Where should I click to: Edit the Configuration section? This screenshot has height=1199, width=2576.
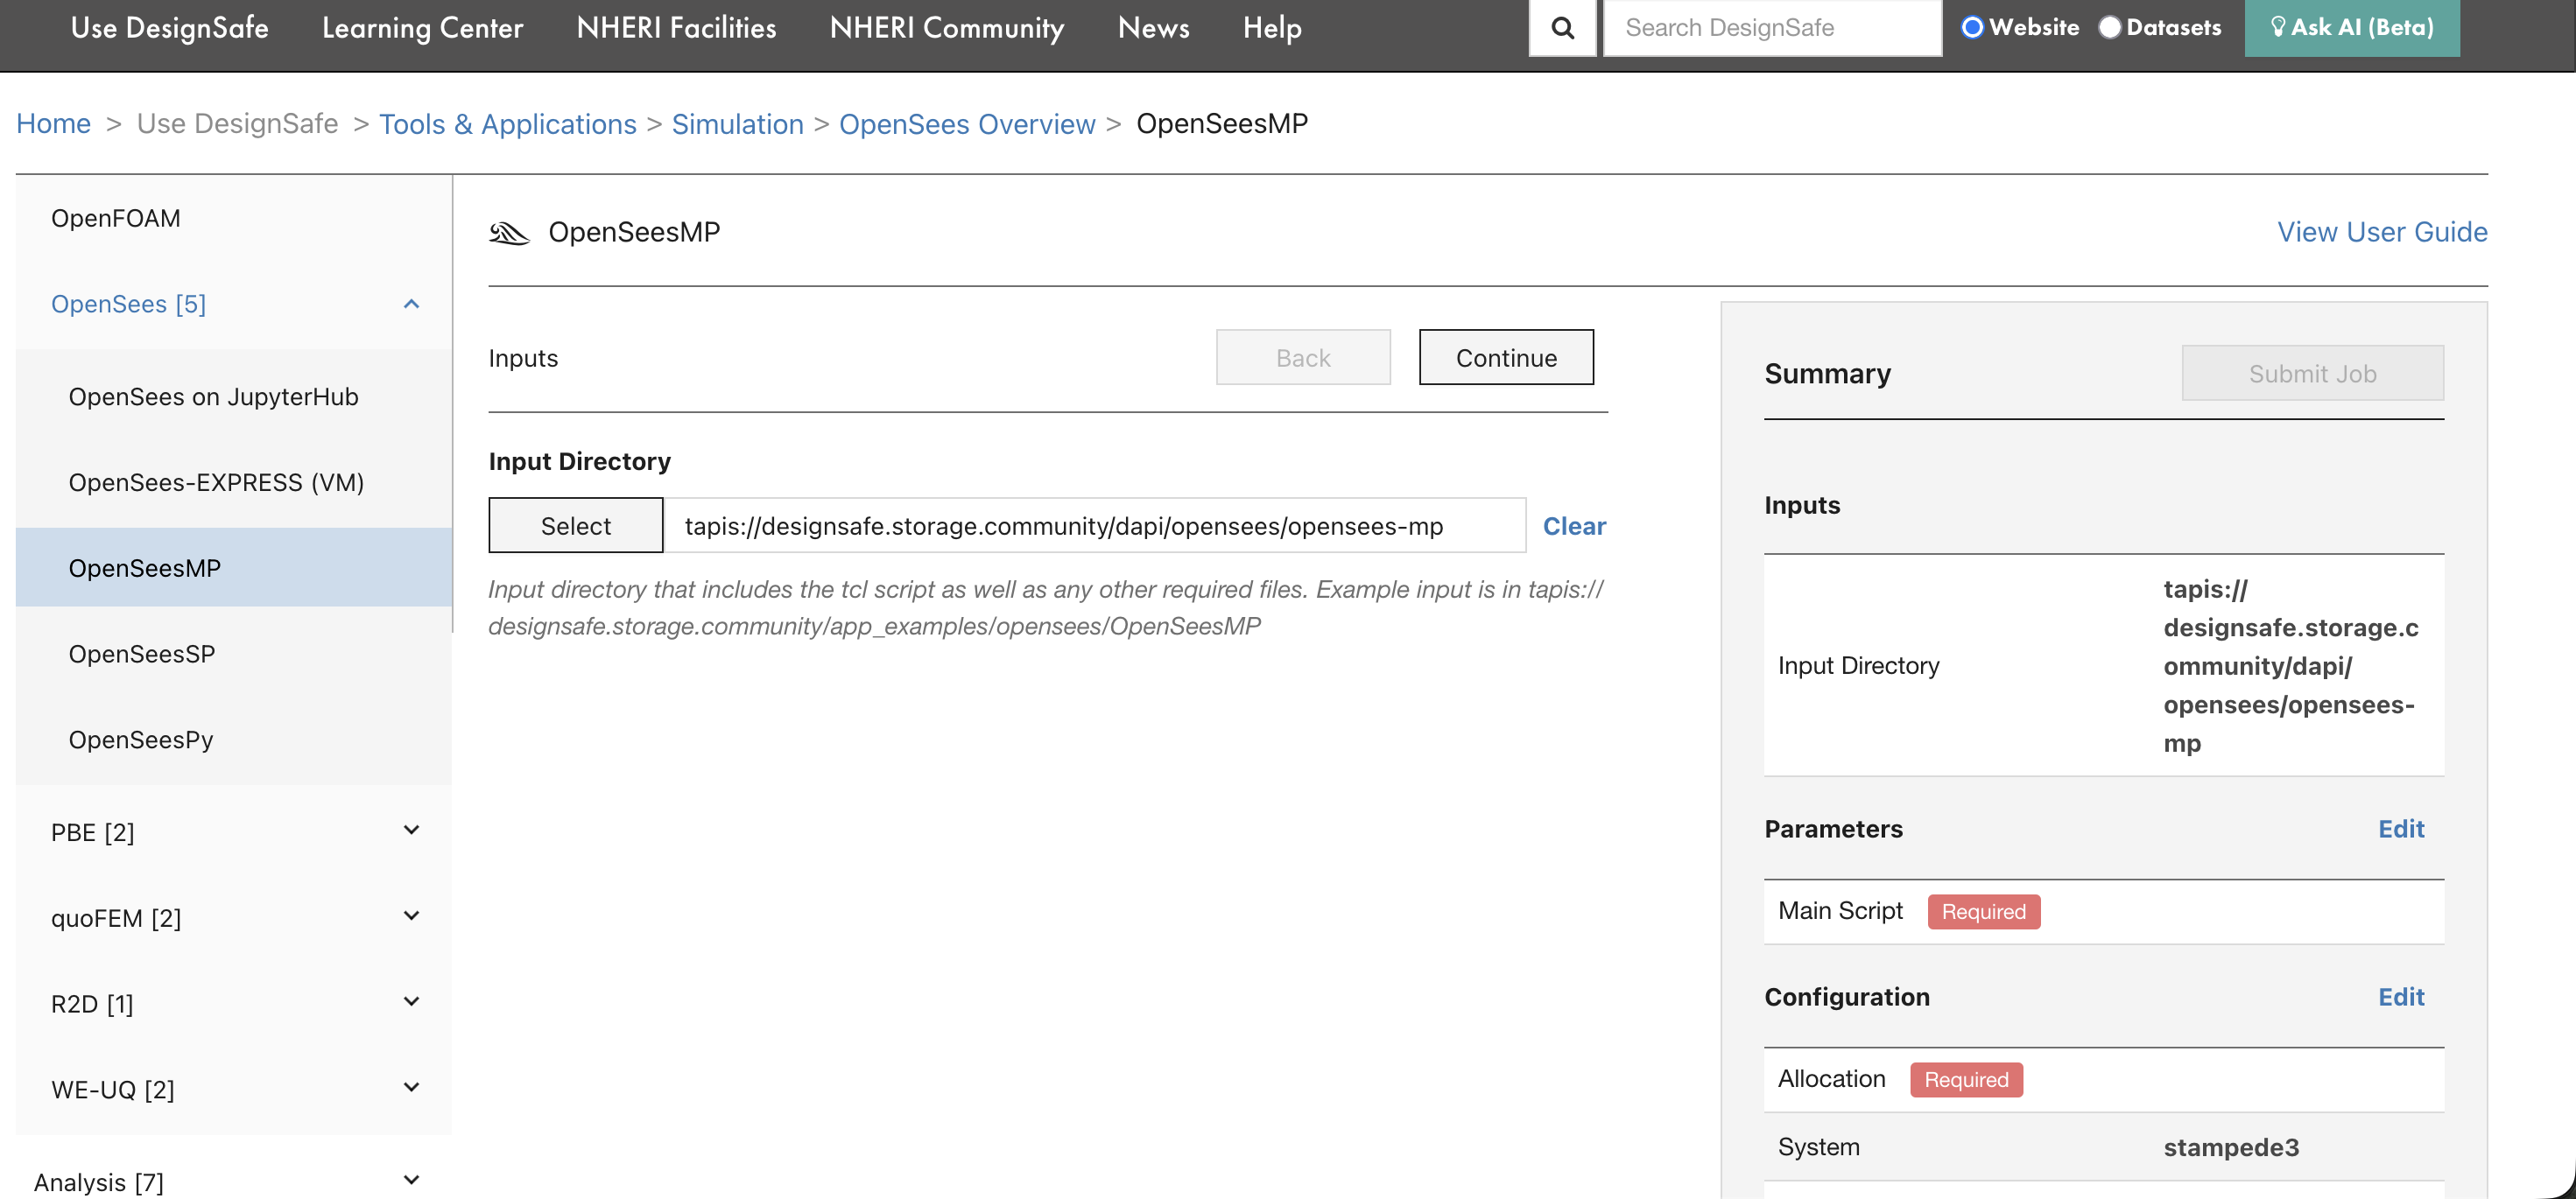[2401, 997]
